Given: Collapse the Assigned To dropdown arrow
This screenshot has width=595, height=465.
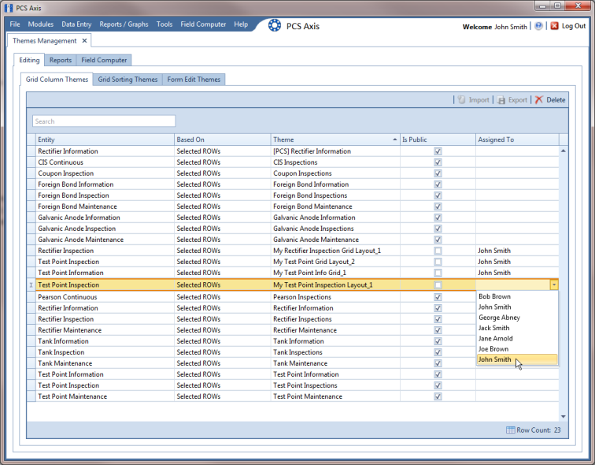Looking at the screenshot, I should pyautogui.click(x=554, y=285).
